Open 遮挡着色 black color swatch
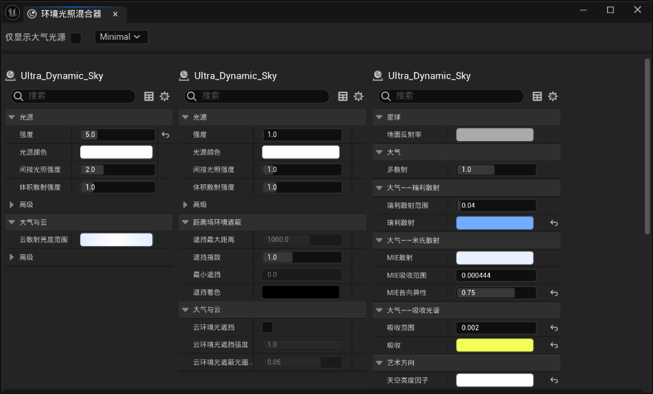 click(x=301, y=292)
